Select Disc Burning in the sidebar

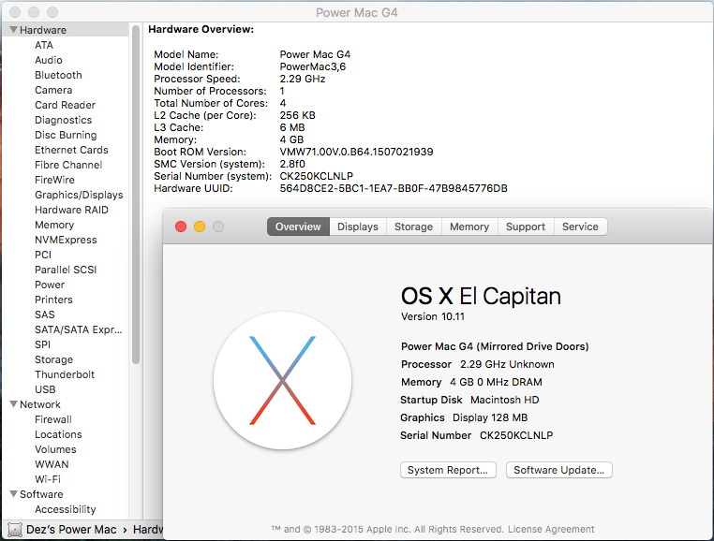(x=66, y=135)
